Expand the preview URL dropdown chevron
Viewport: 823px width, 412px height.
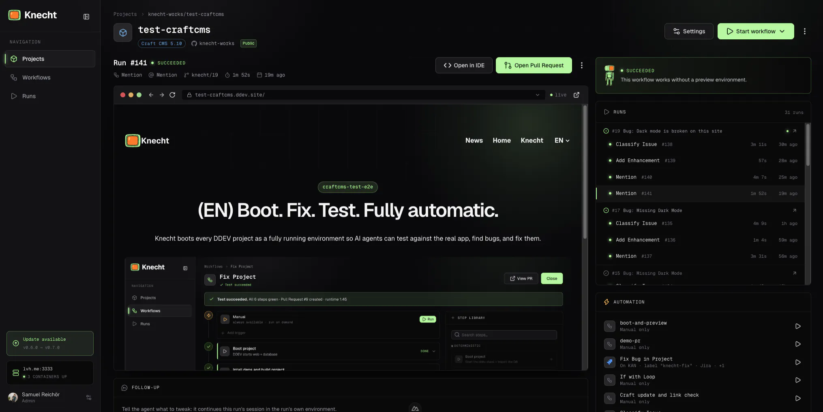tap(538, 95)
